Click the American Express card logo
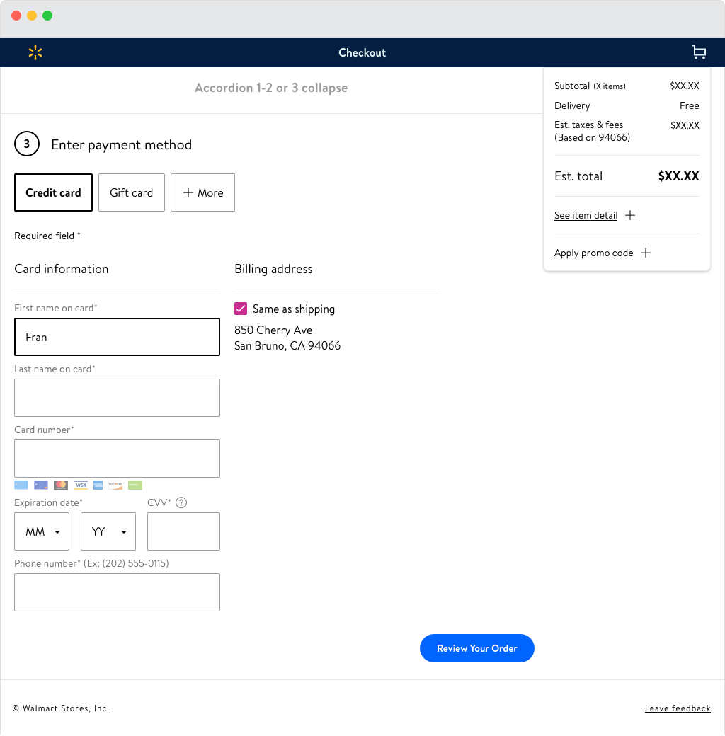Viewport: 725px width, 736px height. 98,485
